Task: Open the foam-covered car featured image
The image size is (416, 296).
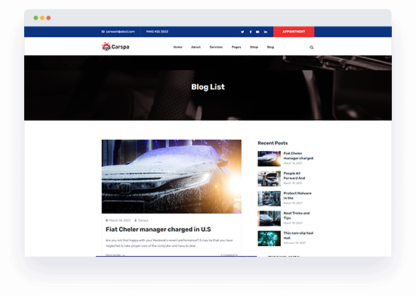Action: pyautogui.click(x=171, y=177)
